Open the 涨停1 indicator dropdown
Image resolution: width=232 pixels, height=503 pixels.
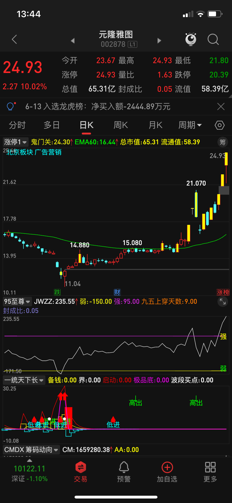click(x=15, y=142)
